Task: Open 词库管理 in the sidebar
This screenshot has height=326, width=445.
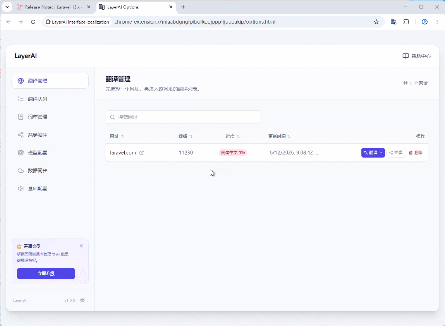Action: pos(50,117)
